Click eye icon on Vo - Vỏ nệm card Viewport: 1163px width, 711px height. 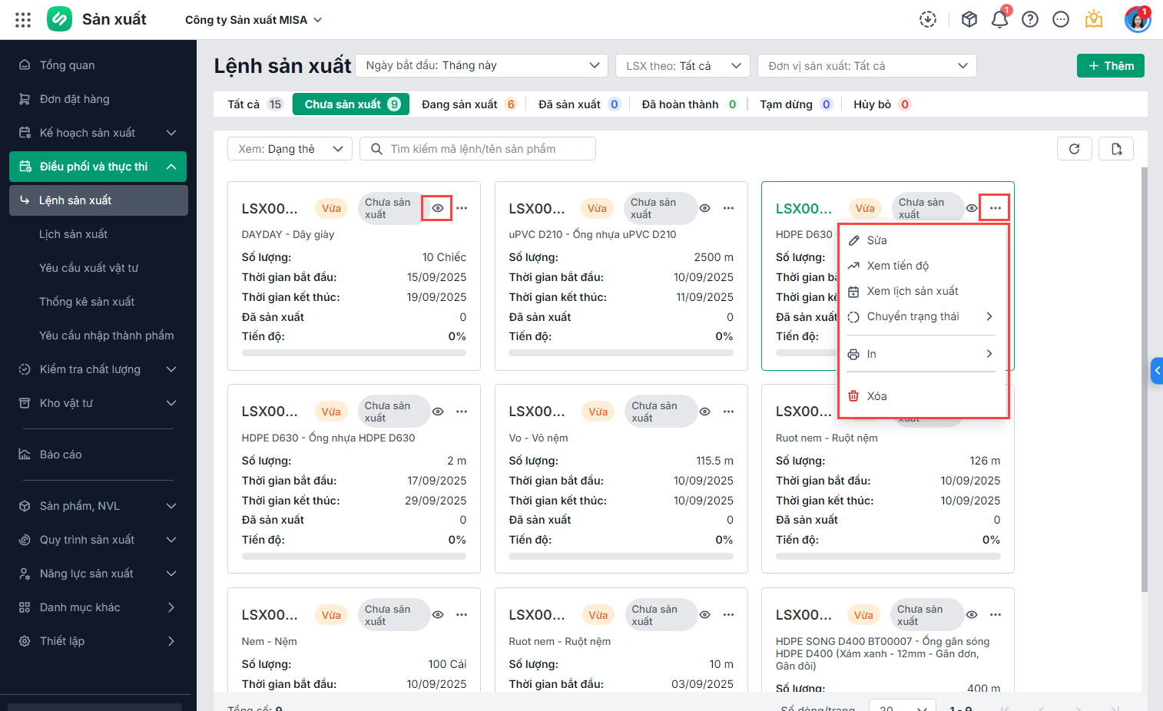tap(704, 412)
